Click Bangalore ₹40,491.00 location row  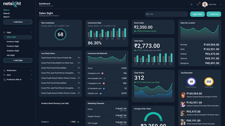pos(200,63)
